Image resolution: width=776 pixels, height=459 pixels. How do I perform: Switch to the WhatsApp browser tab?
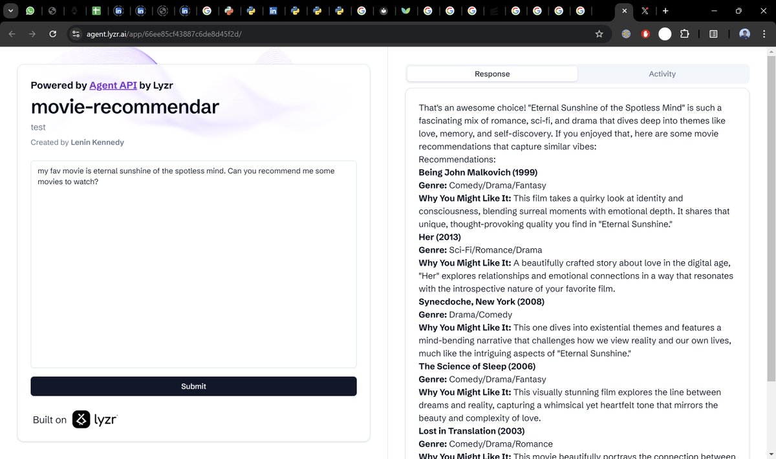coord(30,11)
